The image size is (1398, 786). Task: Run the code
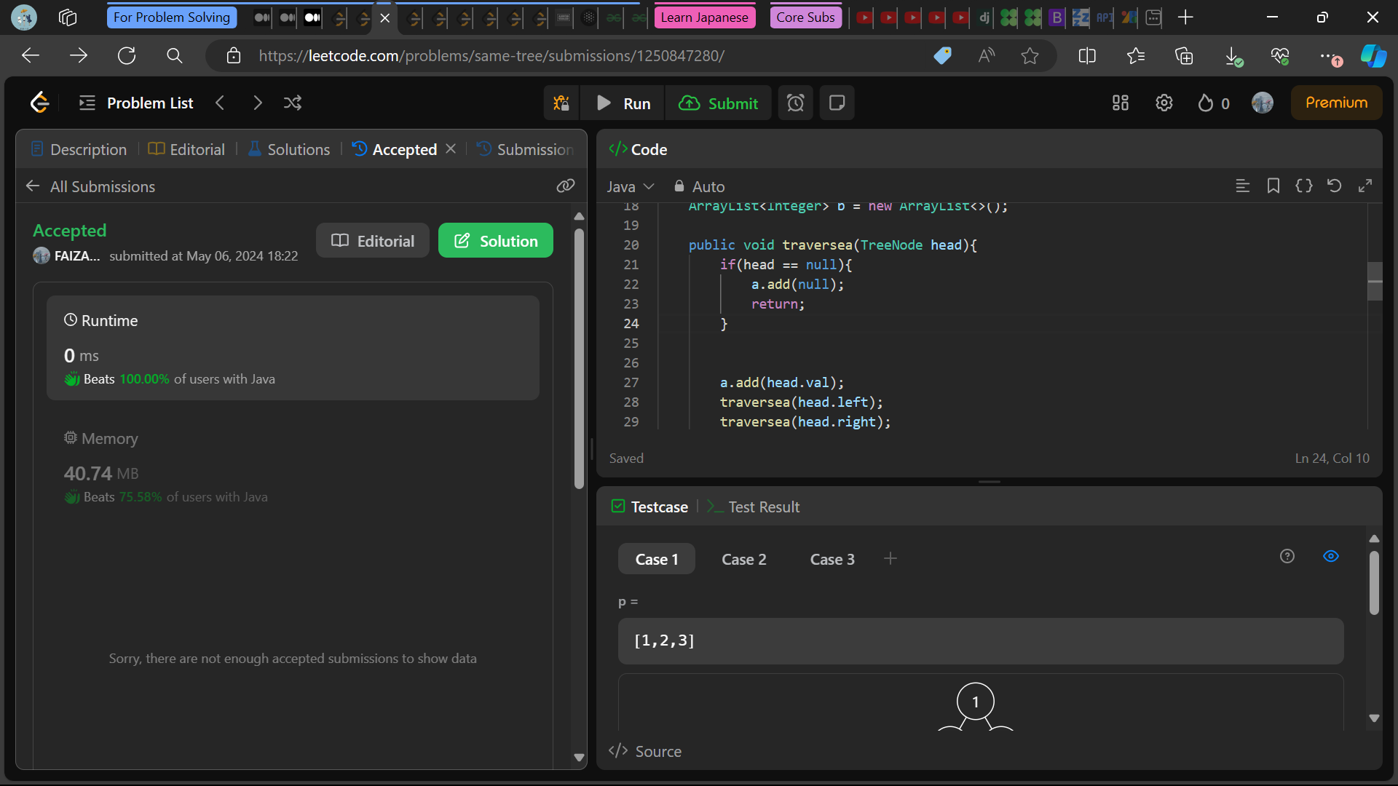623,103
